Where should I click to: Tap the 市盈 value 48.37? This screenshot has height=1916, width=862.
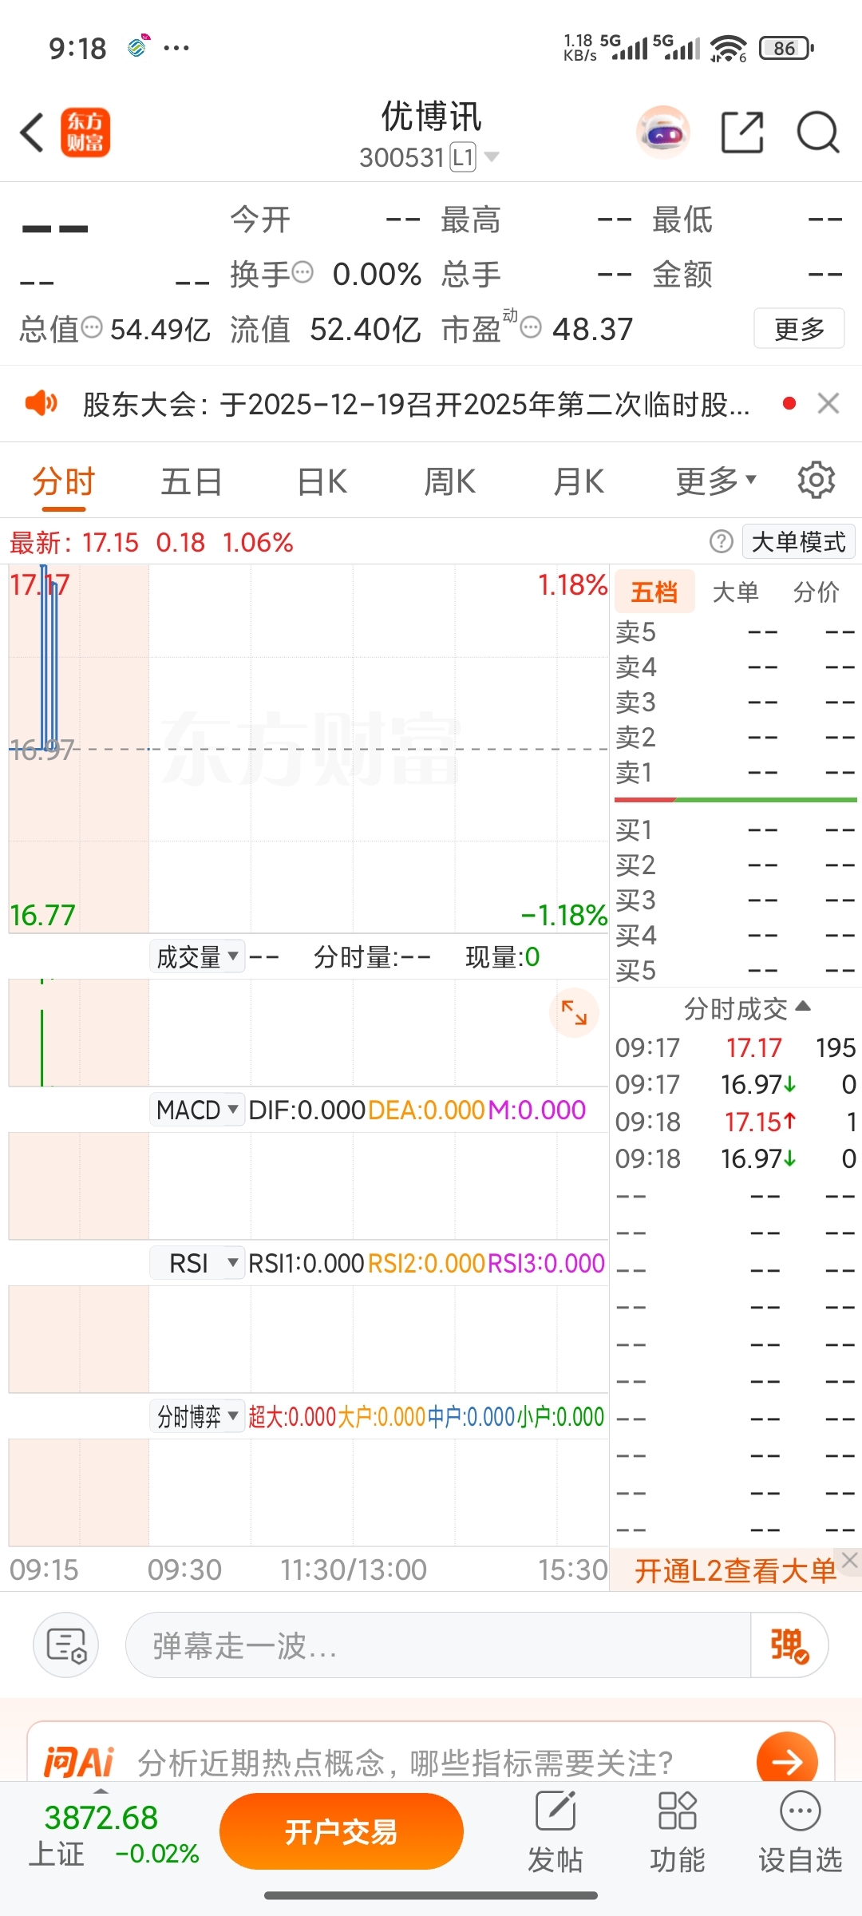[x=592, y=329]
